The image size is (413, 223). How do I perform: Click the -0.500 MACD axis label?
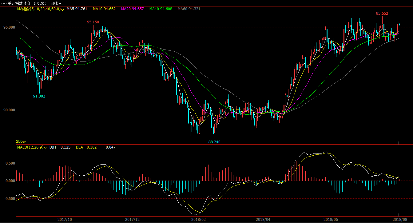click(10, 199)
